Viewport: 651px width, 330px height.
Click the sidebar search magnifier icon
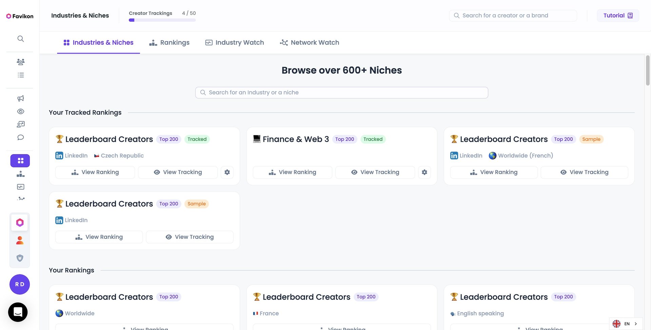click(x=20, y=39)
